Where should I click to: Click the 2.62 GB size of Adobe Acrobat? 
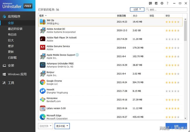(x=137, y=30)
